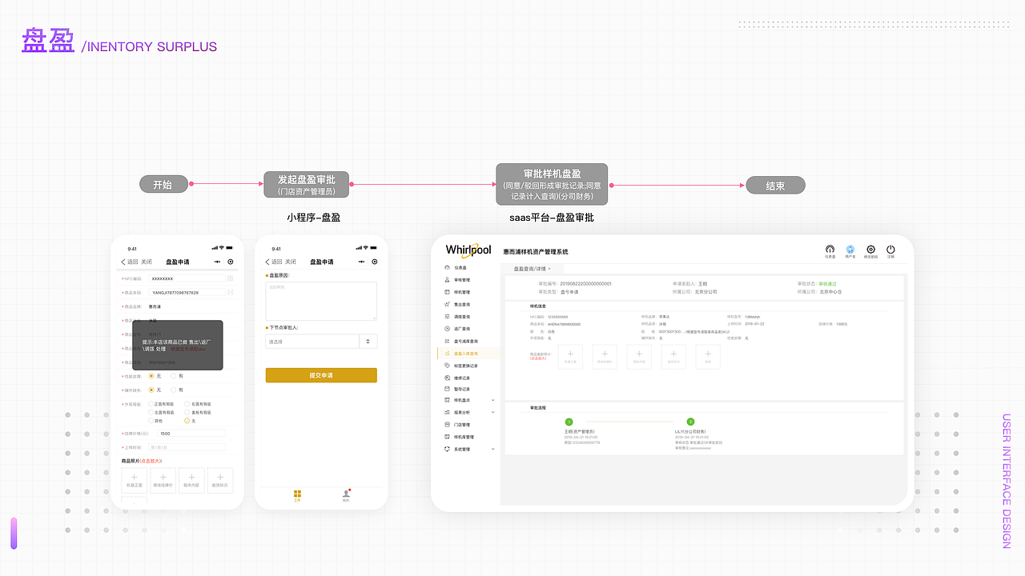Click the NFC编码 input field
1025x576 pixels.
click(187, 278)
